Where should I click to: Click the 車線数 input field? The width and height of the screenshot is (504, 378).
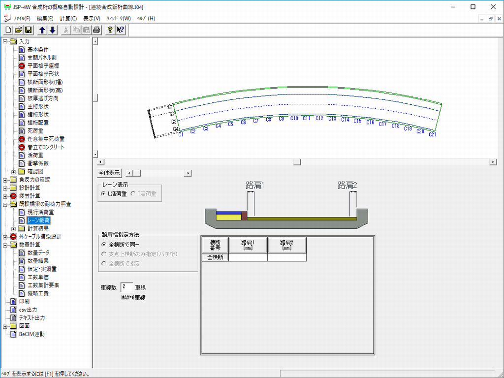[x=126, y=287]
